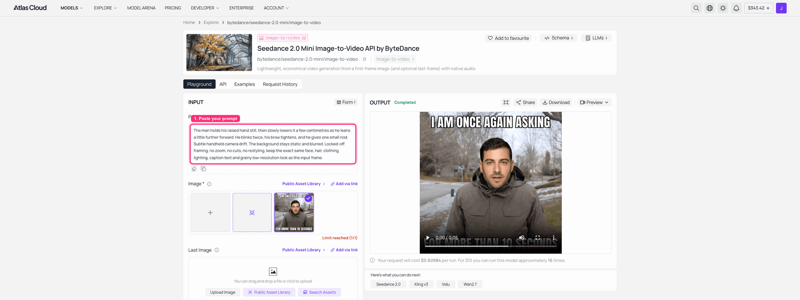Click the image-to-video pink tag
800x300 pixels.
pos(282,38)
